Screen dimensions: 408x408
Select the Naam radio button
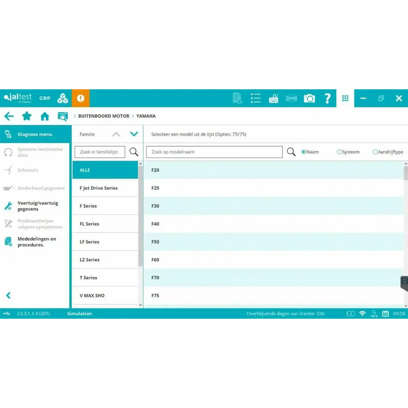(x=303, y=152)
